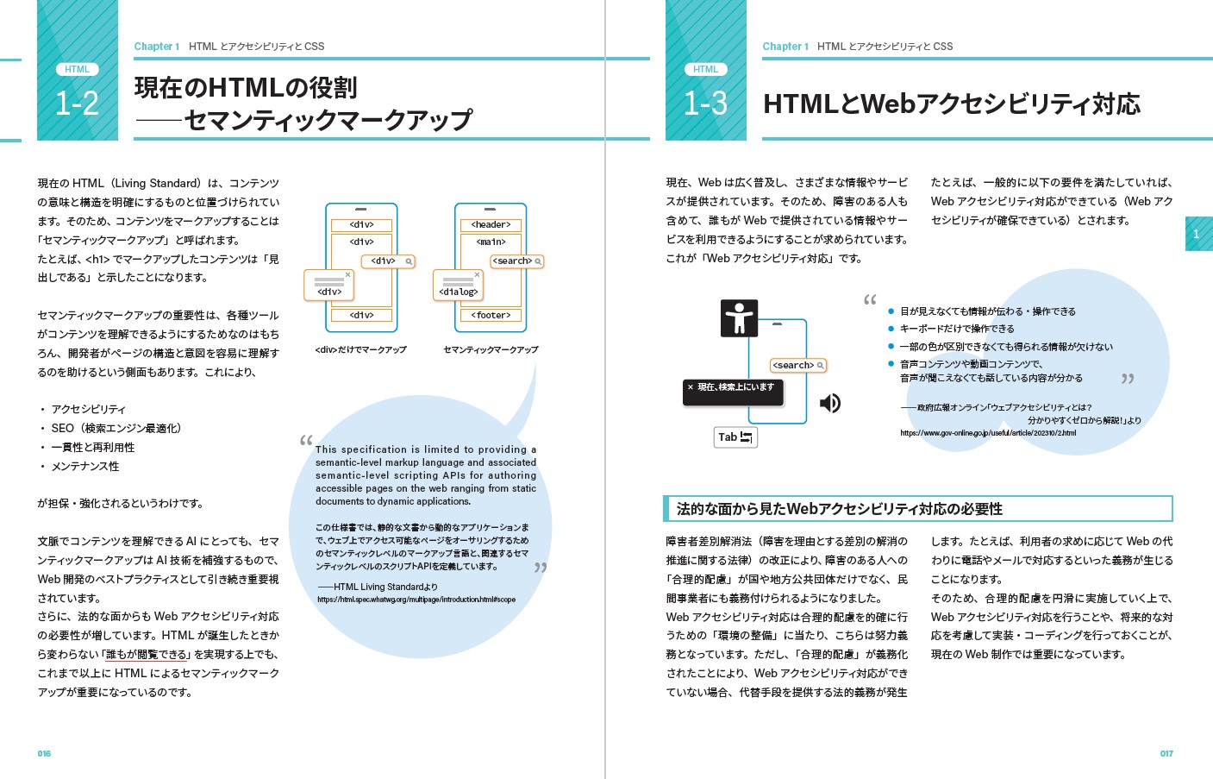
Task: Click the subtitle セマンティックマークアップ under 現在のHTMLの役割
Action: [328, 120]
